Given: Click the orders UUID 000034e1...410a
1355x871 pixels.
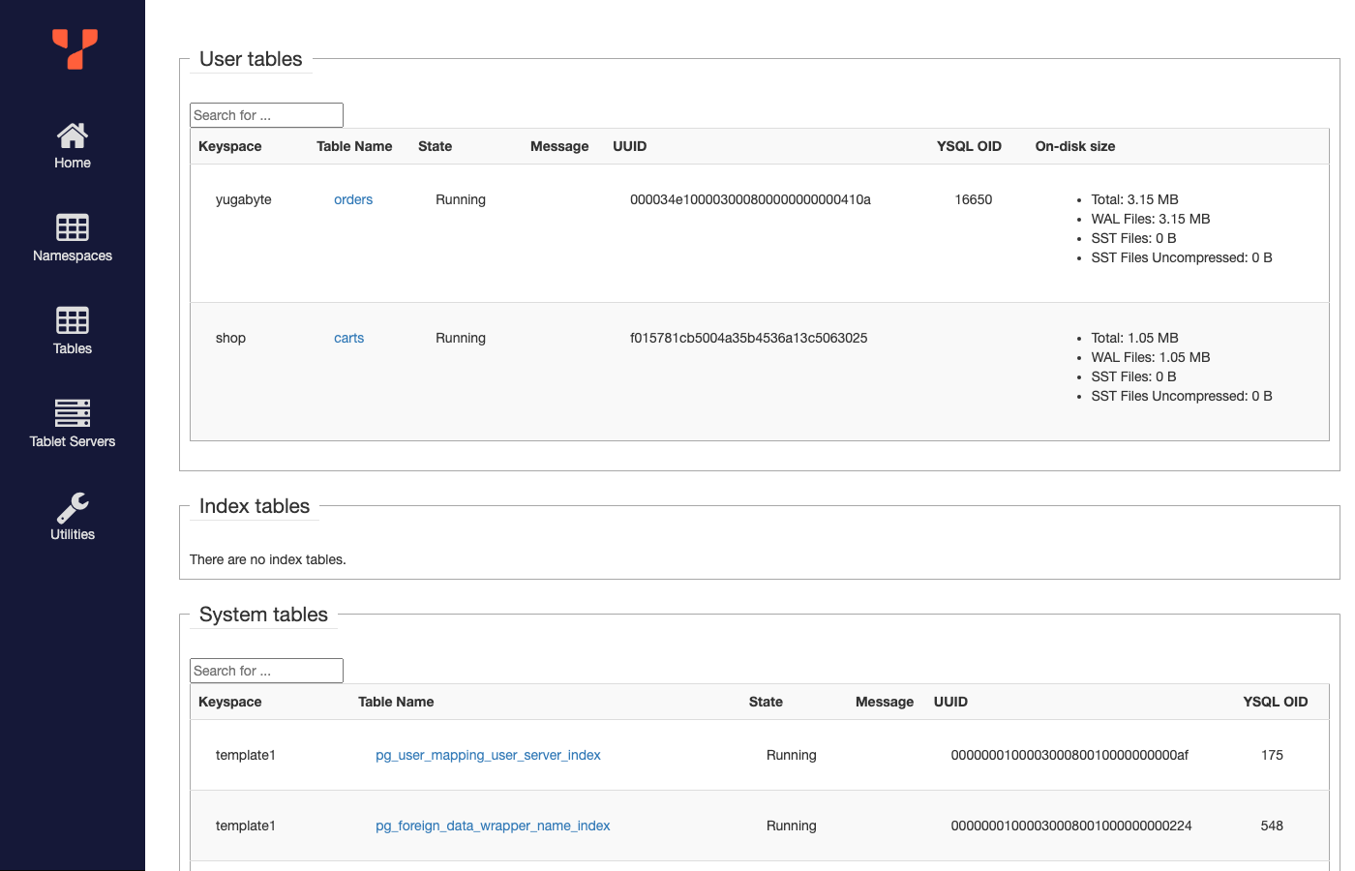Looking at the screenshot, I should pos(750,199).
